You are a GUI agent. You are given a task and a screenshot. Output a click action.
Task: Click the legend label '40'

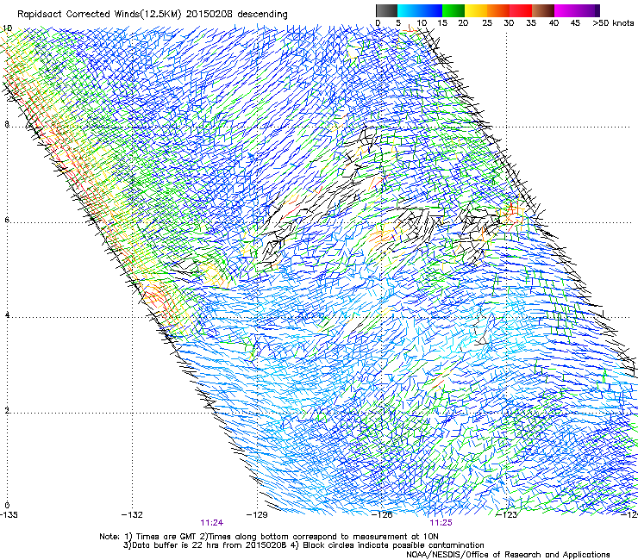554,23
